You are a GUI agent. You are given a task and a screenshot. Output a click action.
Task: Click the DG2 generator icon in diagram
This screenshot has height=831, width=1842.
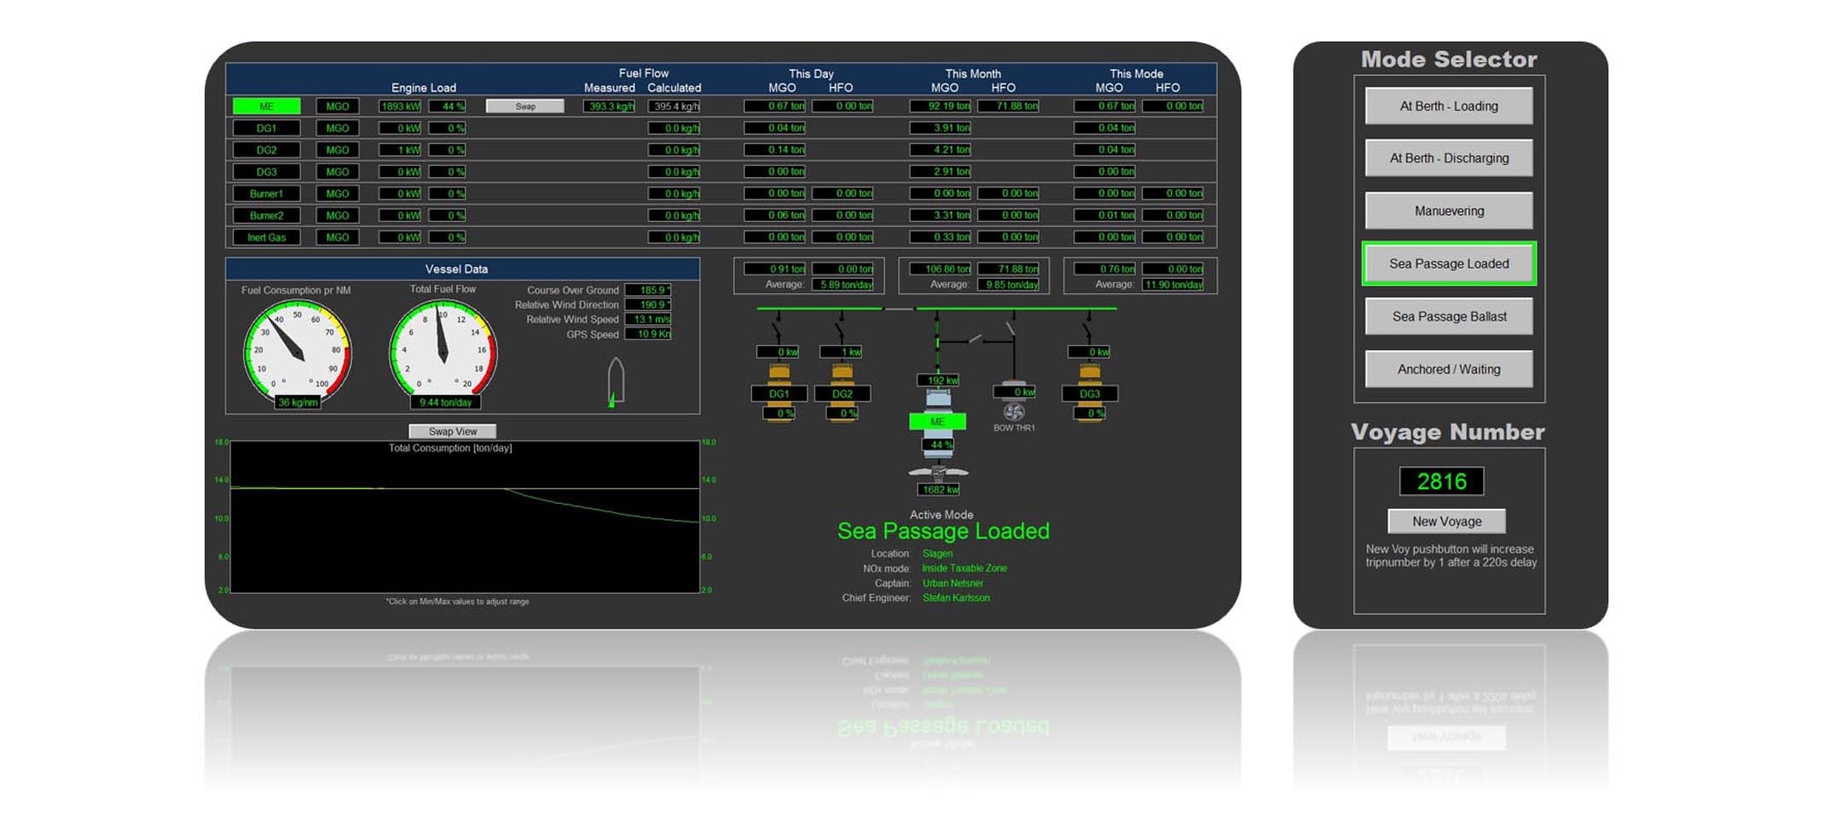(x=842, y=372)
